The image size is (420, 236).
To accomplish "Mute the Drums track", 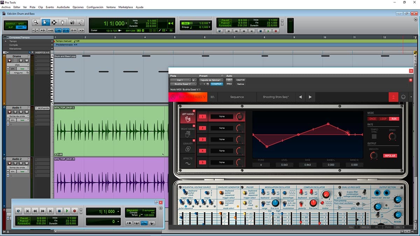I will click(x=27, y=60).
